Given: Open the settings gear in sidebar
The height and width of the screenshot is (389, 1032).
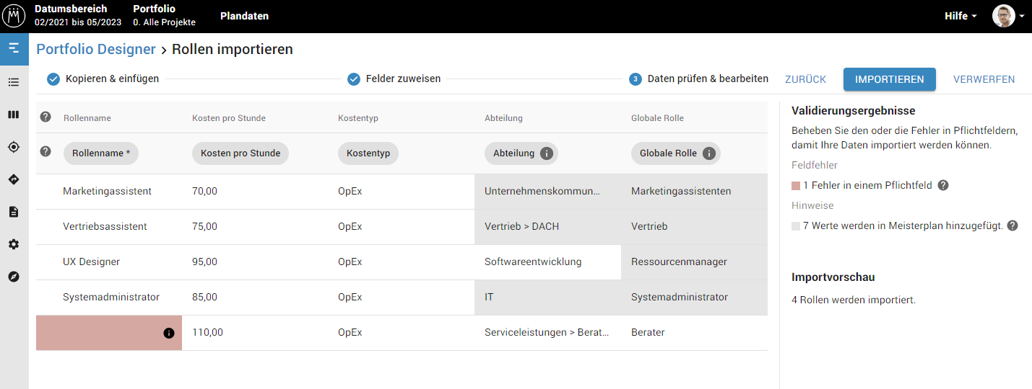Looking at the screenshot, I should pyautogui.click(x=14, y=244).
